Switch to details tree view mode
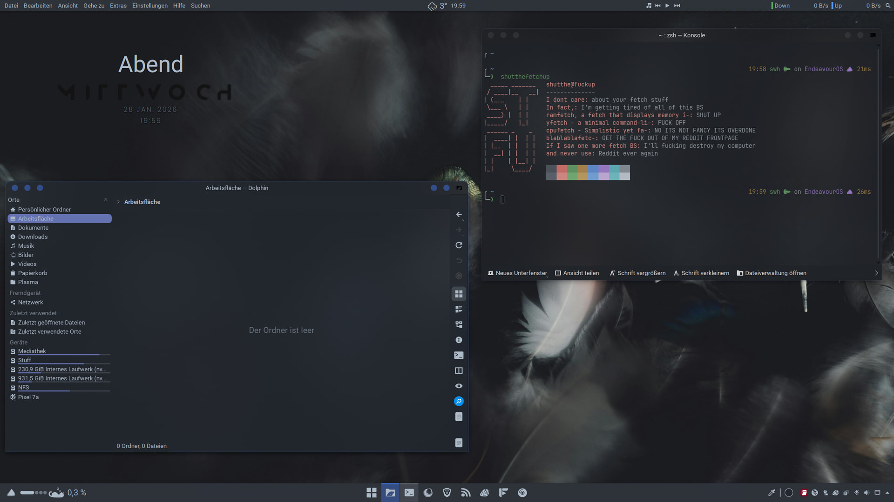The height and width of the screenshot is (502, 894). click(x=459, y=324)
